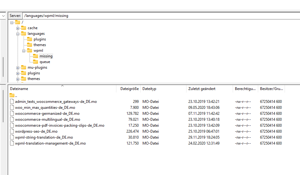Sort by Dateigröße column header
300x175 pixels.
pyautogui.click(x=128, y=89)
